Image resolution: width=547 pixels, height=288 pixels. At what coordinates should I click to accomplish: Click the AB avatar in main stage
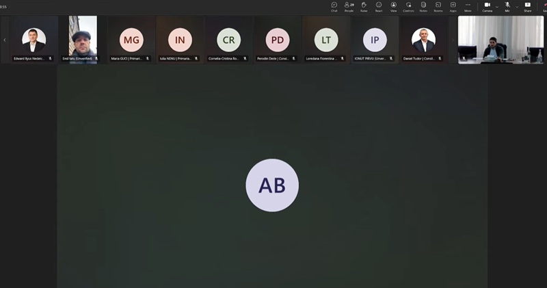tap(272, 185)
